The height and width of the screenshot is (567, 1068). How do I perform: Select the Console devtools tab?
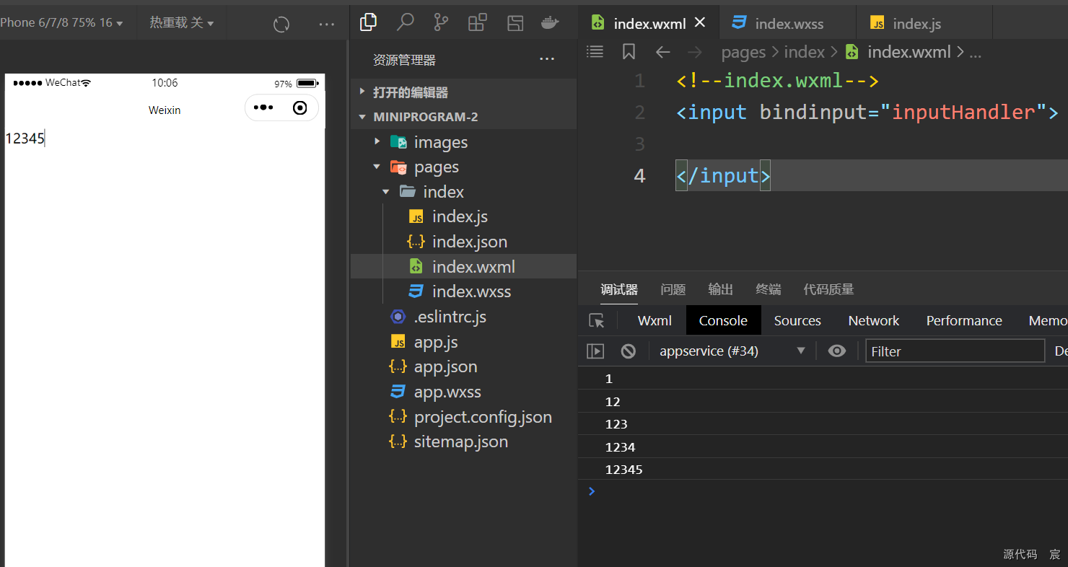723,320
